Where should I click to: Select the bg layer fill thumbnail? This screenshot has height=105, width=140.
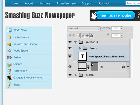pos(82,67)
